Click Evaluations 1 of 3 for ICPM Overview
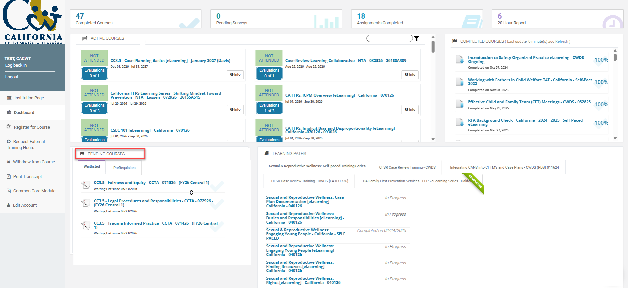Viewport: 628px width, 288px height. (269, 108)
